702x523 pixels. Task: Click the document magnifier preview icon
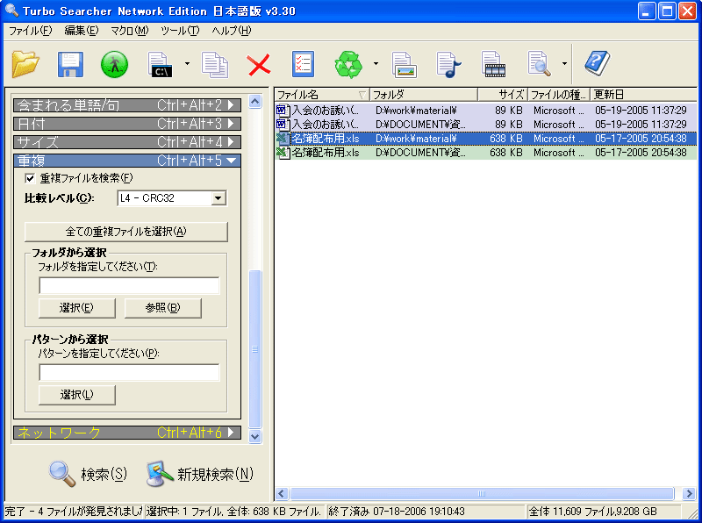[x=540, y=64]
